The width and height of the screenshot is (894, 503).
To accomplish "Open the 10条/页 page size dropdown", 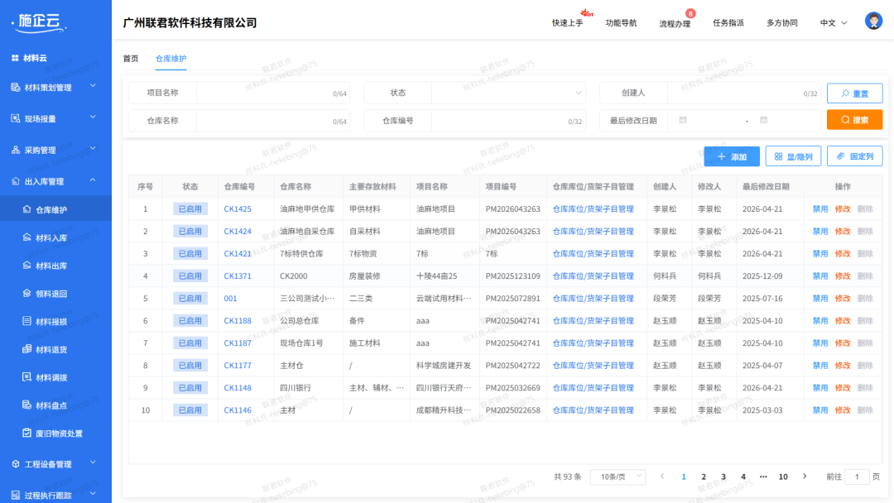I will [x=618, y=477].
